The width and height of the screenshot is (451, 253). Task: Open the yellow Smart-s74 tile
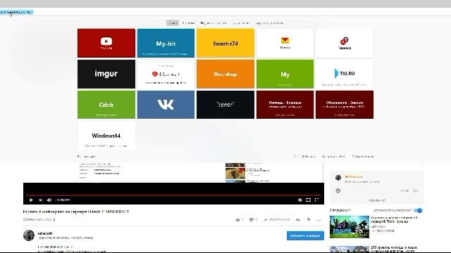(225, 43)
